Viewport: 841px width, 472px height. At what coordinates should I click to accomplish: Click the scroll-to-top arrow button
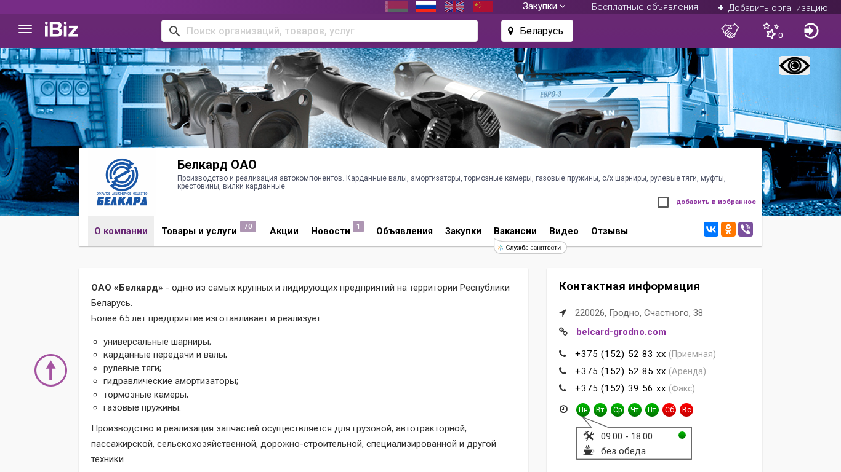coord(50,370)
